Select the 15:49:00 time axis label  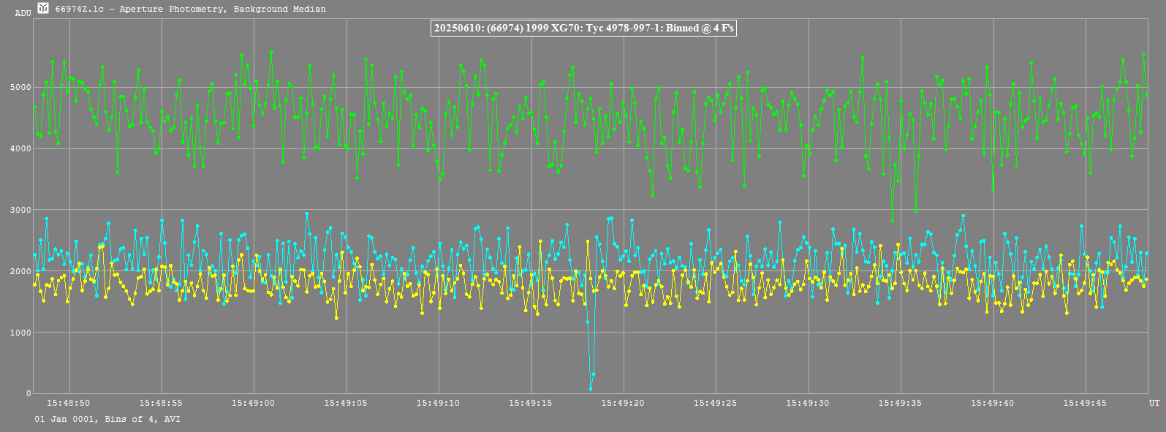click(x=254, y=403)
